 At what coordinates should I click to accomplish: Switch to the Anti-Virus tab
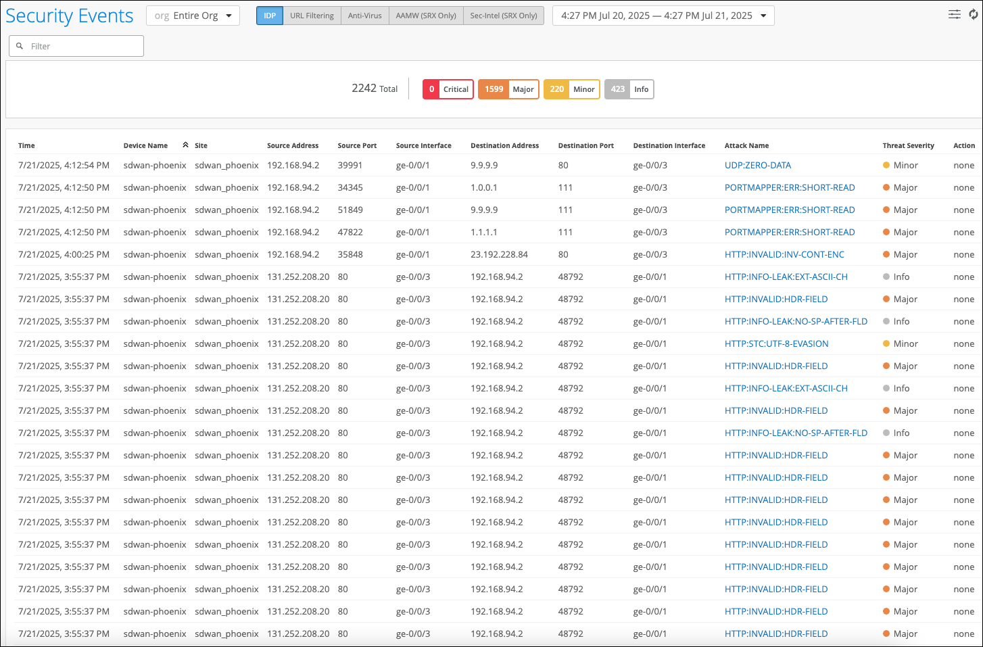click(364, 16)
